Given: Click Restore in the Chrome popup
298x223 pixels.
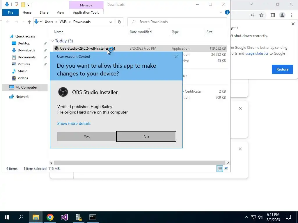Looking at the screenshot, I should tap(282, 69).
